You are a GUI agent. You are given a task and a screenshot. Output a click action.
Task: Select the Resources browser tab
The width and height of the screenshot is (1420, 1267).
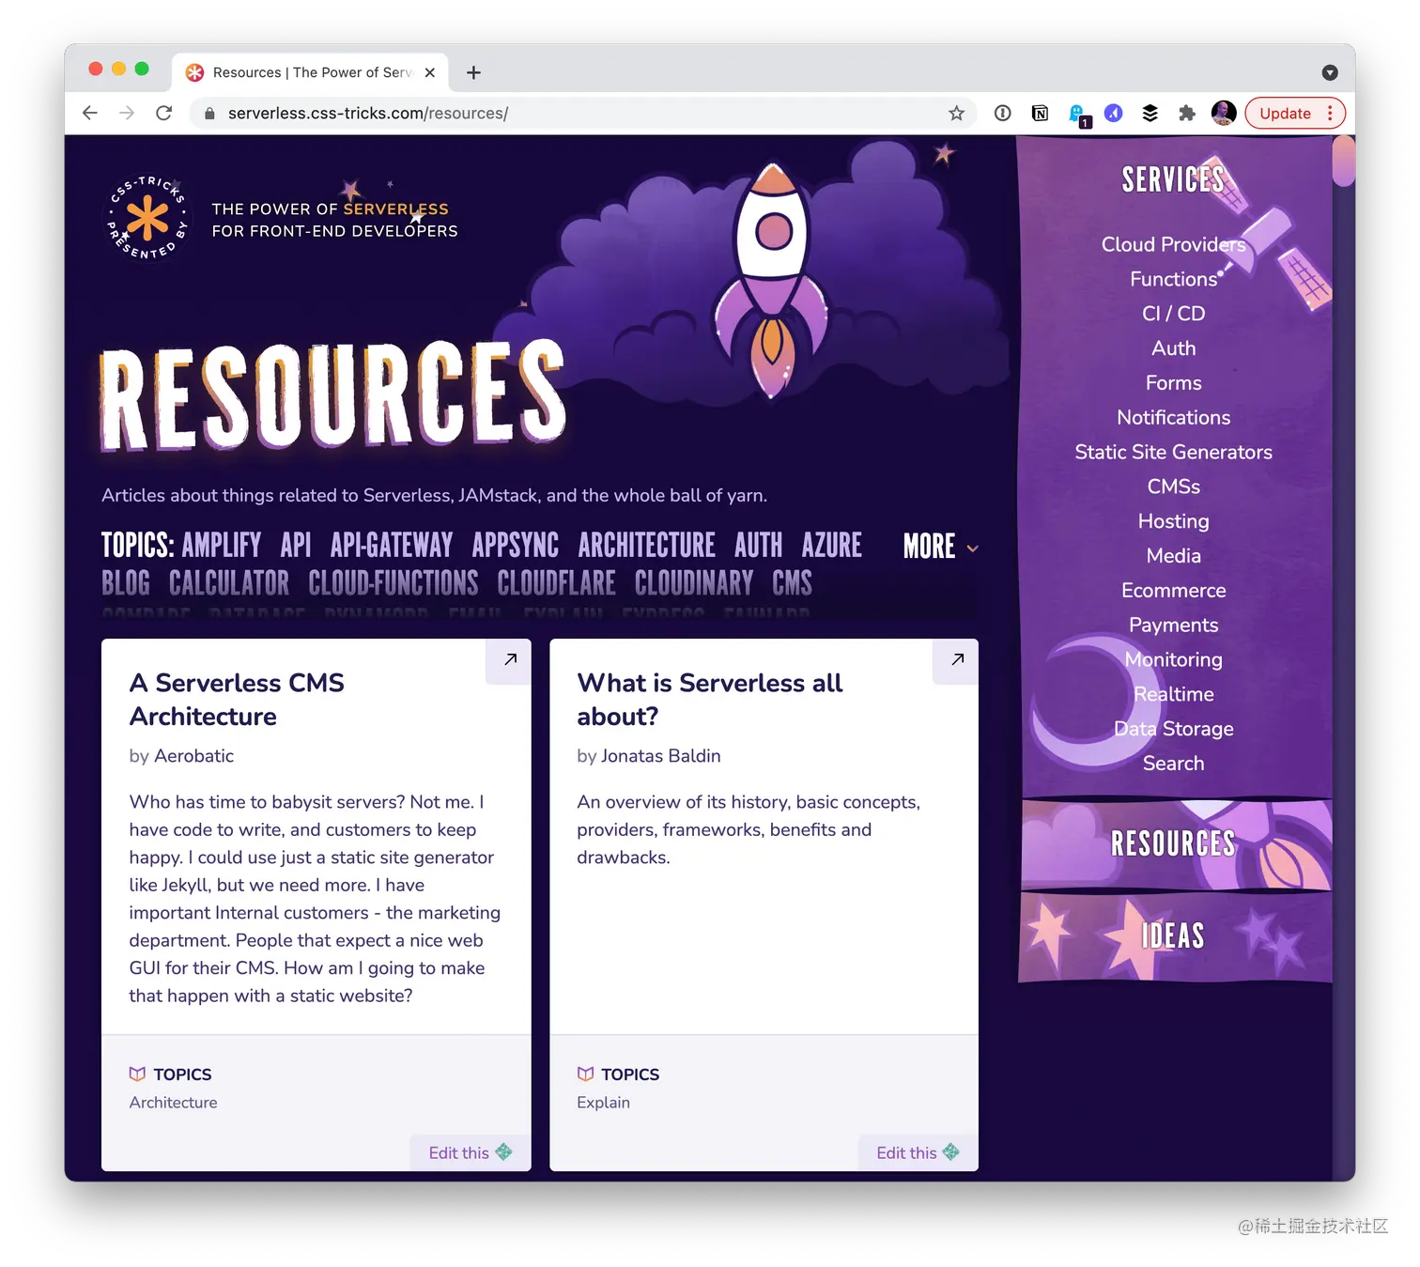click(311, 72)
